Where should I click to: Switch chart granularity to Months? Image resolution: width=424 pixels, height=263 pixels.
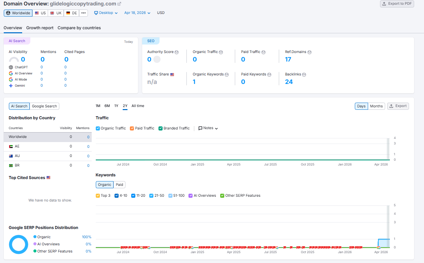(376, 106)
